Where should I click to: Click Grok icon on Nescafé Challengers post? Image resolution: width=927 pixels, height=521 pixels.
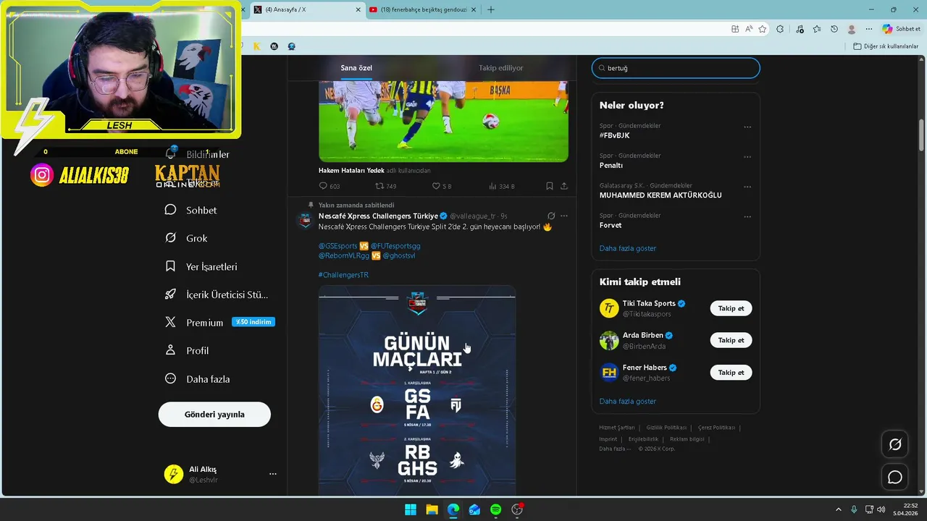pyautogui.click(x=551, y=216)
